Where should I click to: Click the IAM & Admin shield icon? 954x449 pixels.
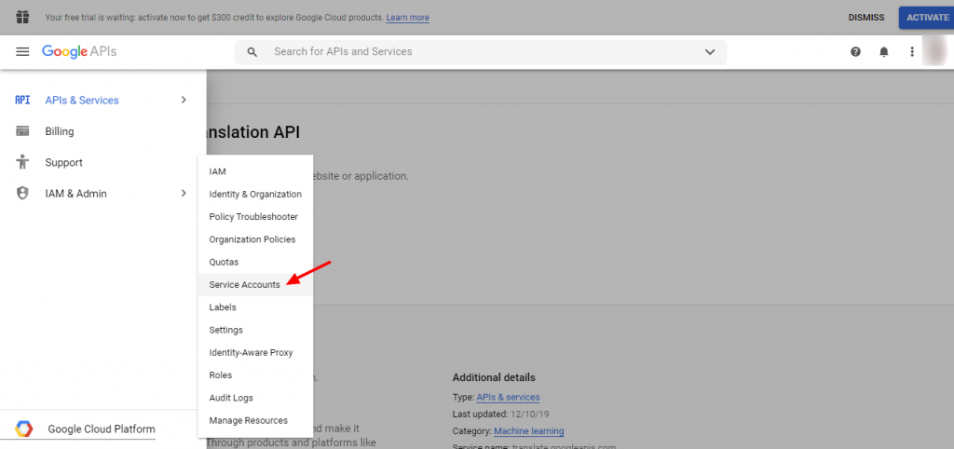coord(22,194)
